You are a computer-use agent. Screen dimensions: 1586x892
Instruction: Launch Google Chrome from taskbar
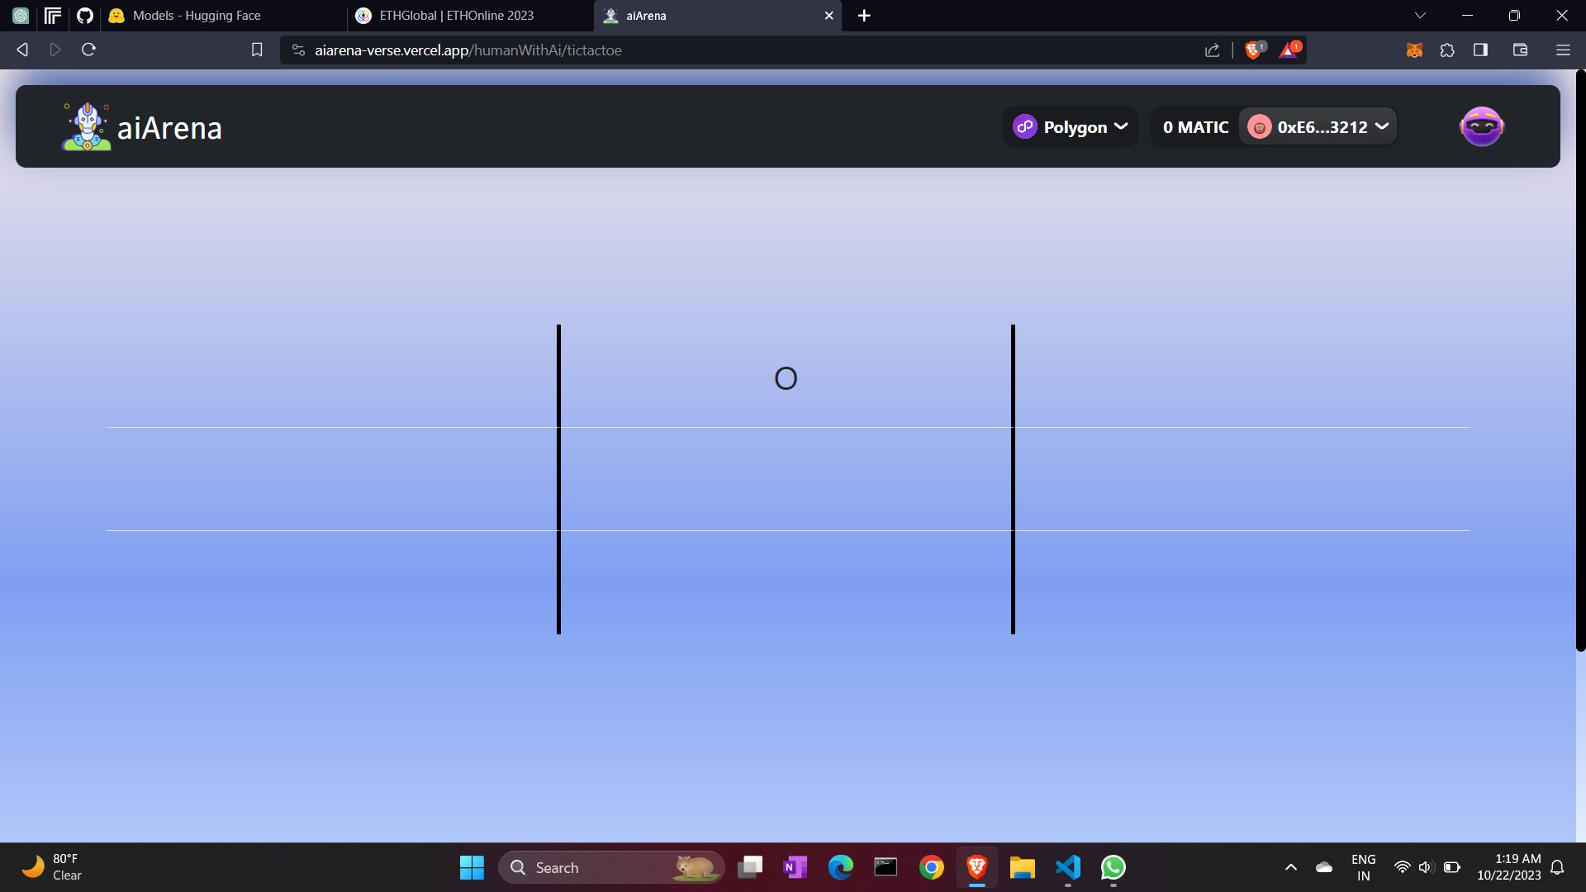[x=931, y=867]
